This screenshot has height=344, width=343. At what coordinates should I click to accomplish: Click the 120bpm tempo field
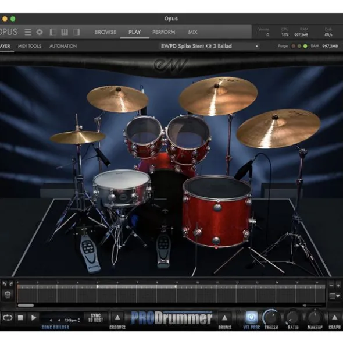(70, 320)
